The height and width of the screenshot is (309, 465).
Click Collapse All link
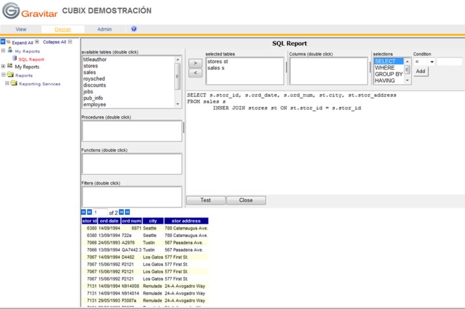pyautogui.click(x=55, y=42)
